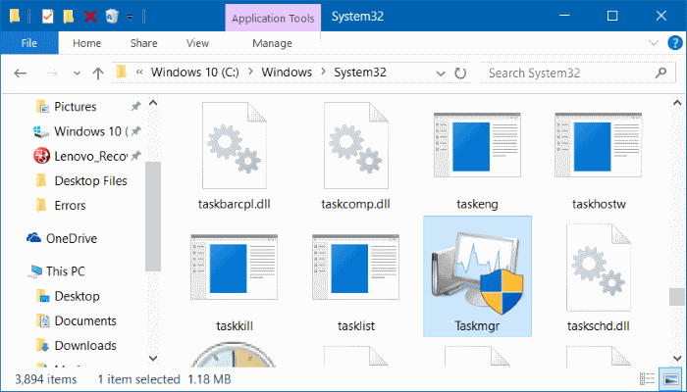The width and height of the screenshot is (687, 392).
Task: Click the Recycle Bin icon in quick access toolbar
Action: coord(112,17)
